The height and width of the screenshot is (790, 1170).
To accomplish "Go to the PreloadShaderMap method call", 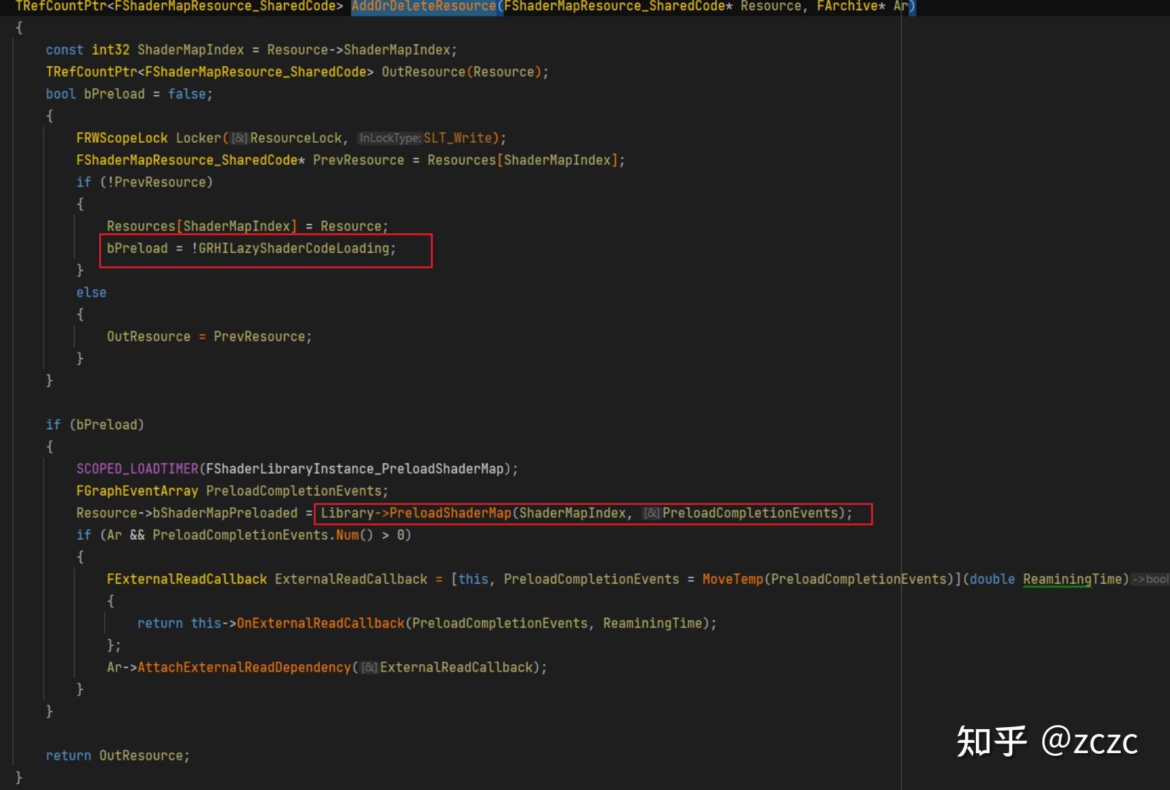I will pyautogui.click(x=450, y=513).
